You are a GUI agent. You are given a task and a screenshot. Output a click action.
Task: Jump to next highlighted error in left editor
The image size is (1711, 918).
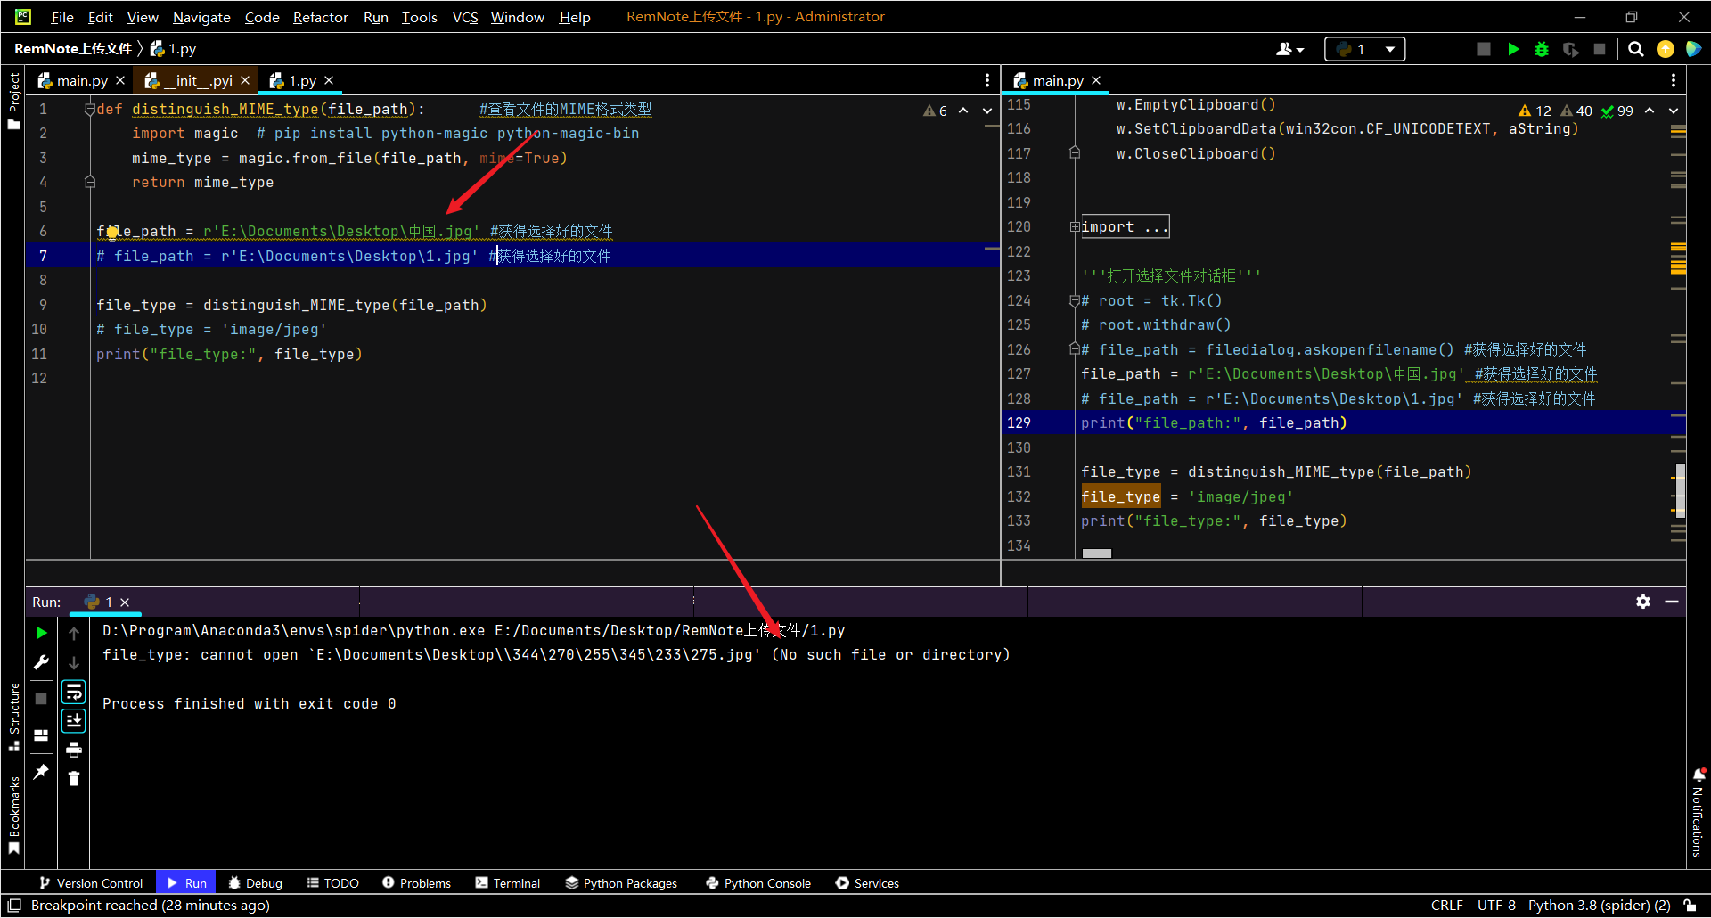coord(987,111)
